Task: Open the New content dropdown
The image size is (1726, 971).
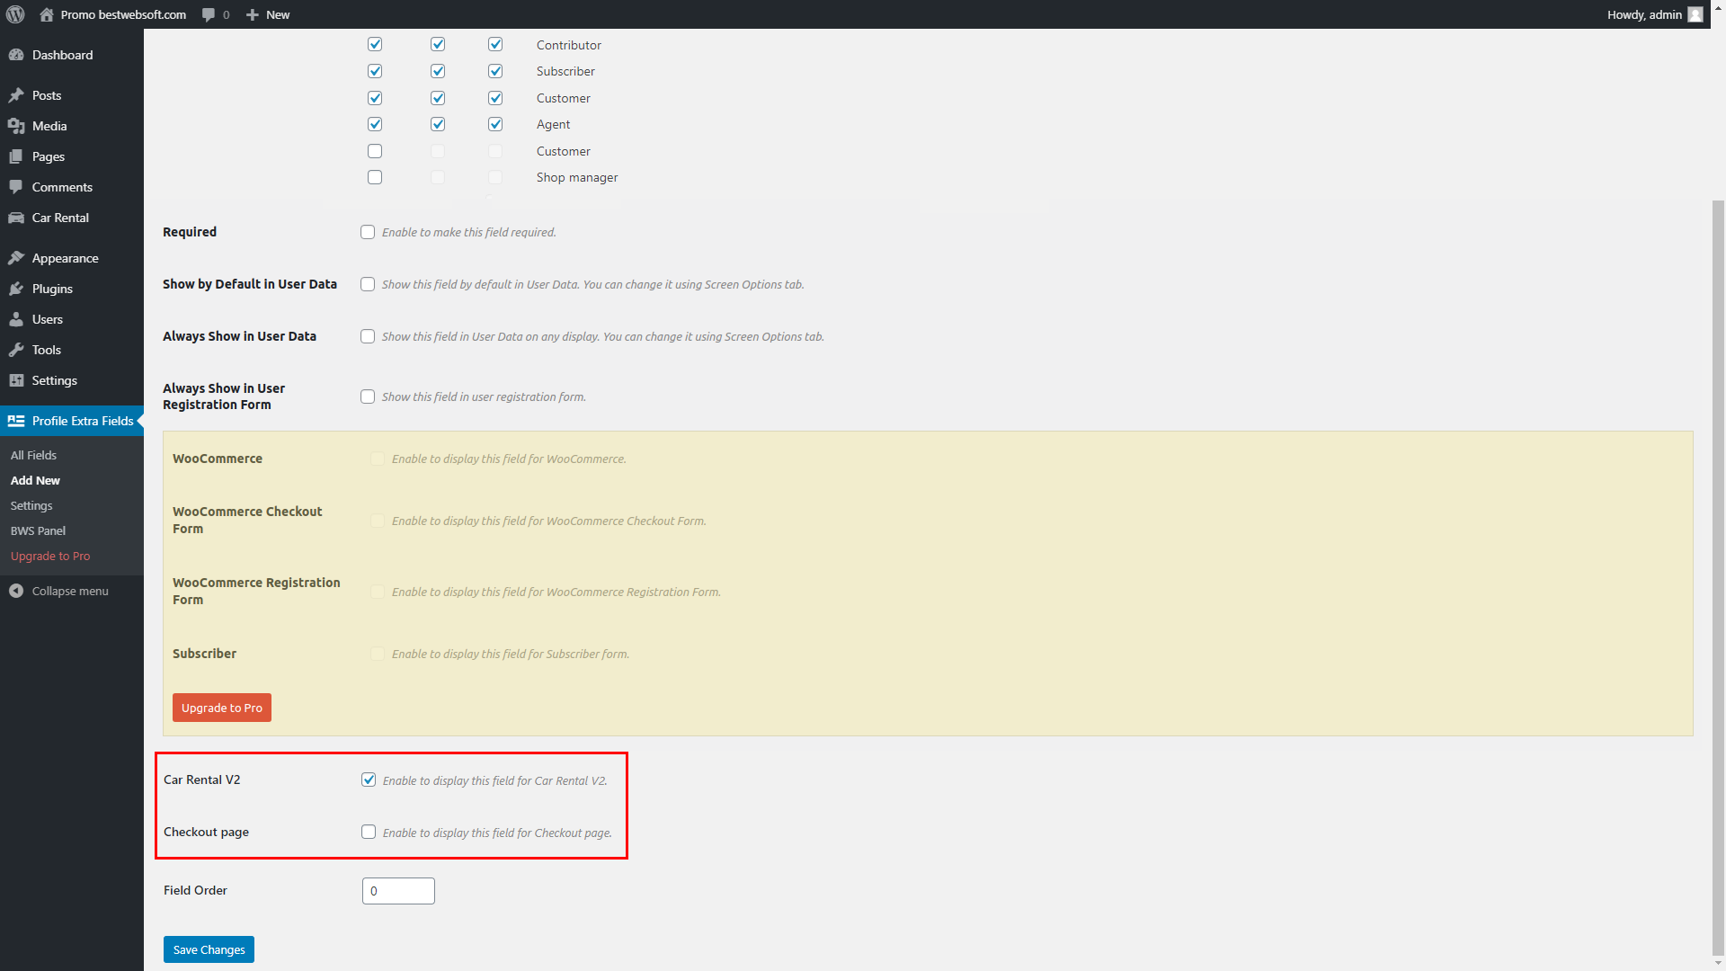Action: [x=268, y=14]
